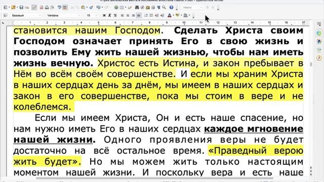Toggle Italic (К) formatting
This screenshot has height=182, width=324.
[x=110, y=15]
